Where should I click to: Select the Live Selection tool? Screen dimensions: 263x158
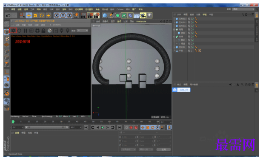[x=22, y=16]
